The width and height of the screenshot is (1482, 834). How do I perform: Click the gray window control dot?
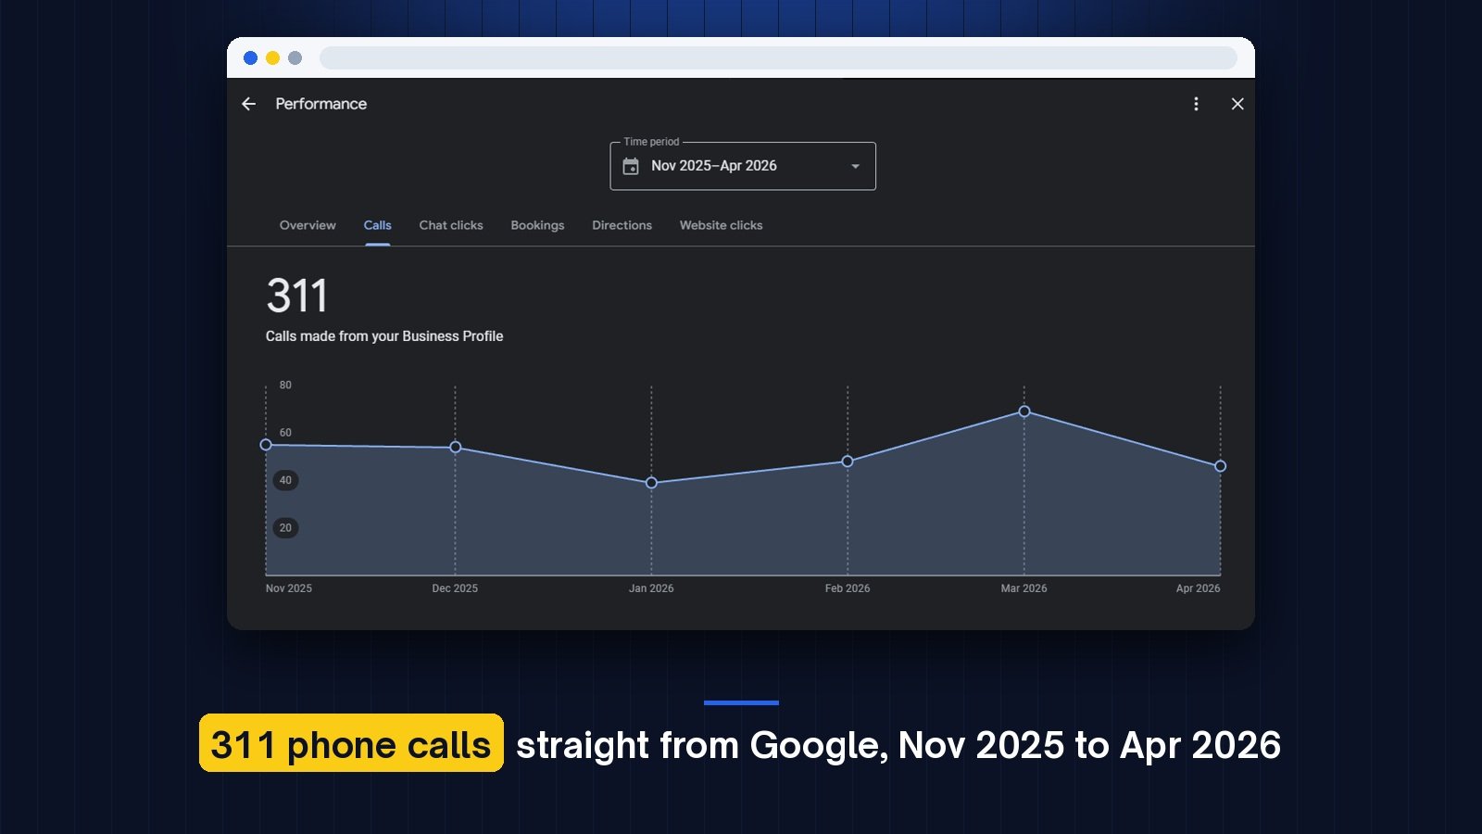point(295,58)
